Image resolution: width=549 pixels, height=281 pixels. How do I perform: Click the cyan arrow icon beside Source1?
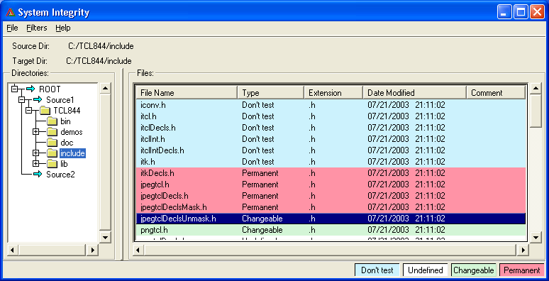38,100
